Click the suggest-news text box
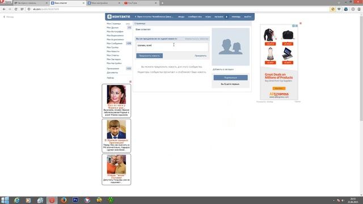Screen dimensions: 363x204 [x=172, y=47]
